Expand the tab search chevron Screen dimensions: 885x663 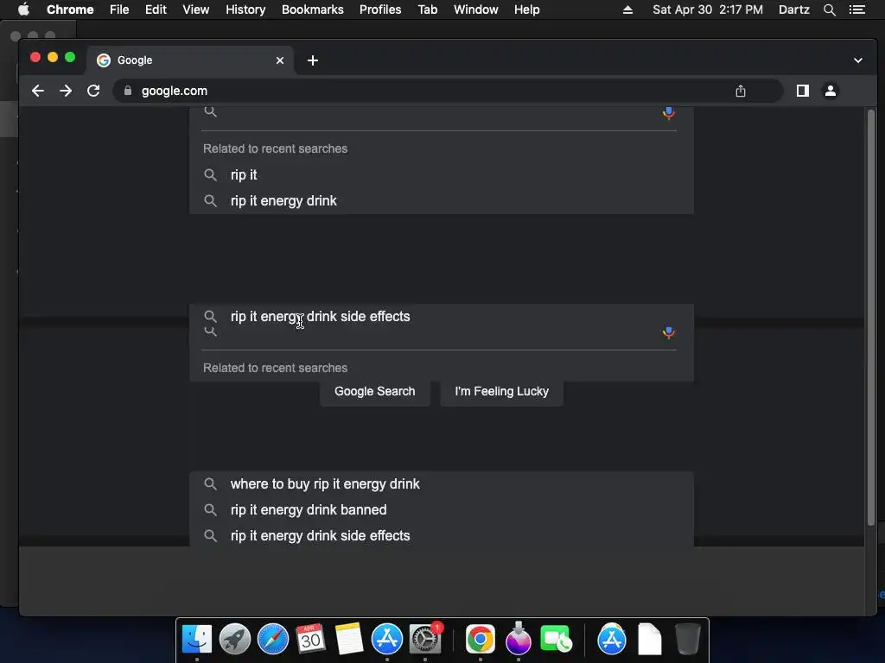coord(858,60)
